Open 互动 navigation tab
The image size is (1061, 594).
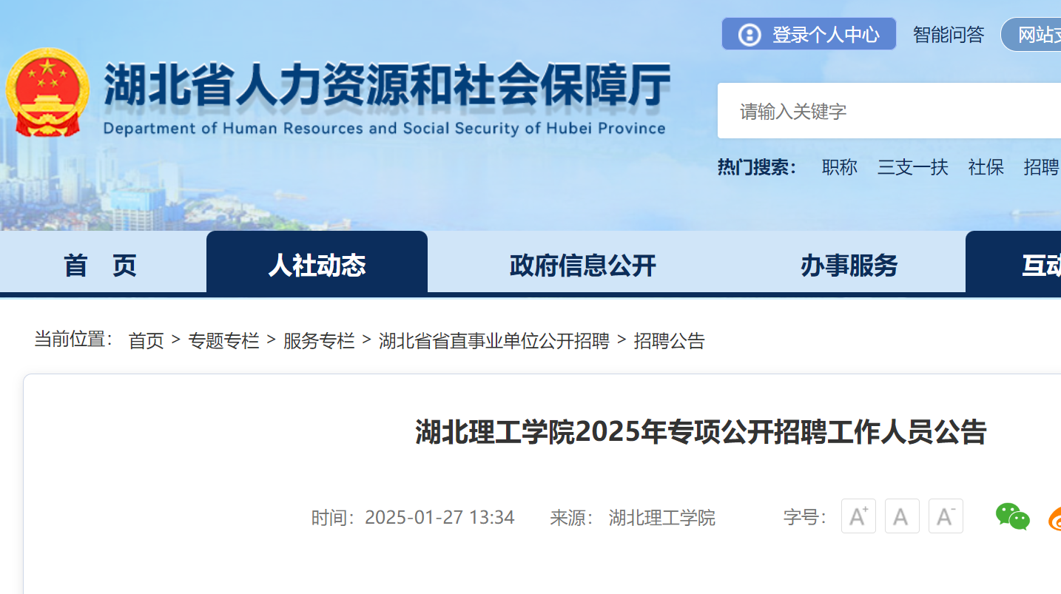(x=1014, y=263)
